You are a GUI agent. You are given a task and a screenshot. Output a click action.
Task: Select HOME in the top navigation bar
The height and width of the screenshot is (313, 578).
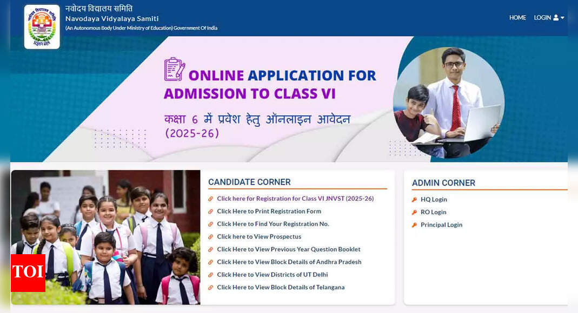click(517, 17)
